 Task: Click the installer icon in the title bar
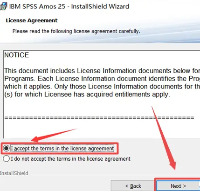pos(3,6)
